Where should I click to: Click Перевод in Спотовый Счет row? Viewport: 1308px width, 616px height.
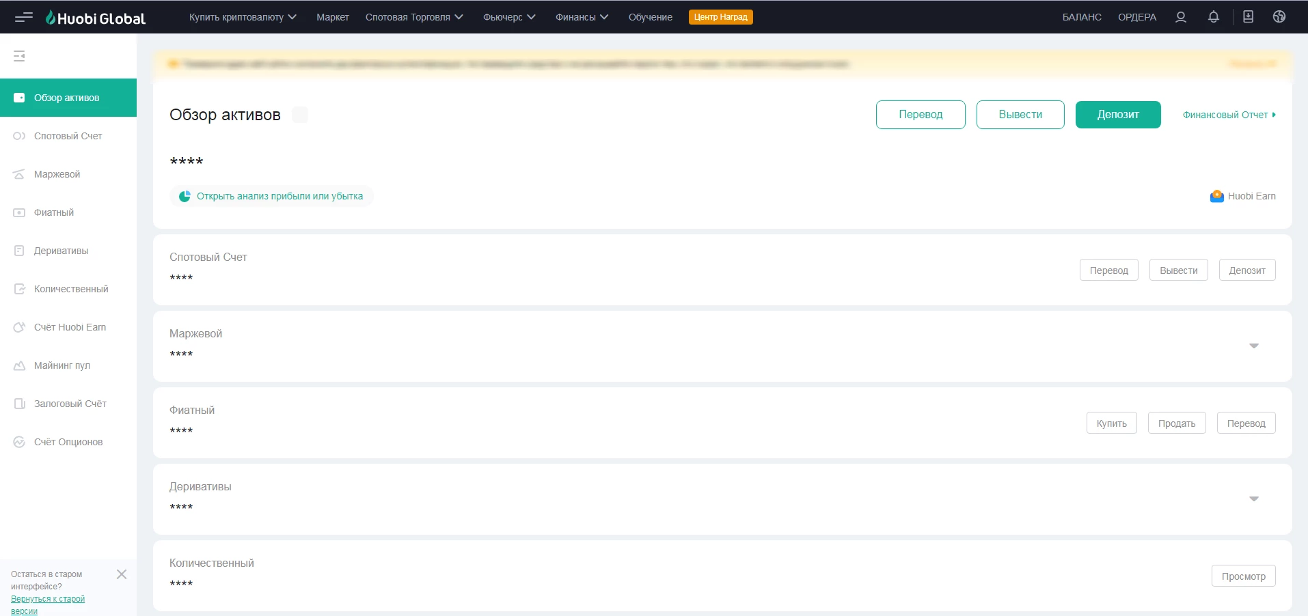[1109, 270]
